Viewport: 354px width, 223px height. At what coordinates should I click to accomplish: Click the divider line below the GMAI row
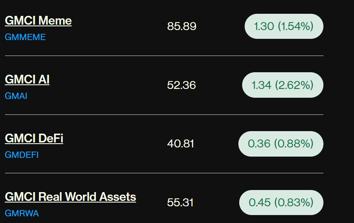point(164,114)
